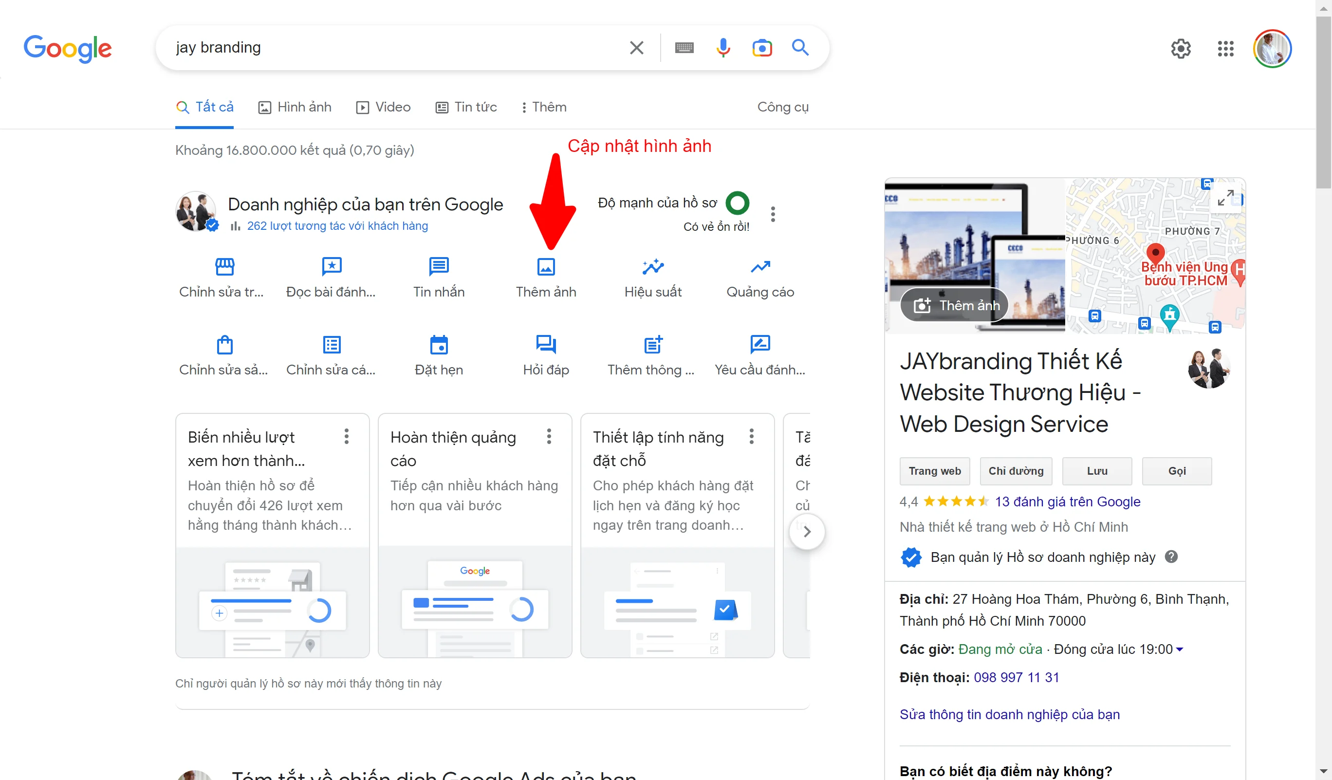Viewport: 1332px width, 780px height.
Task: Click the Lưu save button
Action: point(1097,471)
